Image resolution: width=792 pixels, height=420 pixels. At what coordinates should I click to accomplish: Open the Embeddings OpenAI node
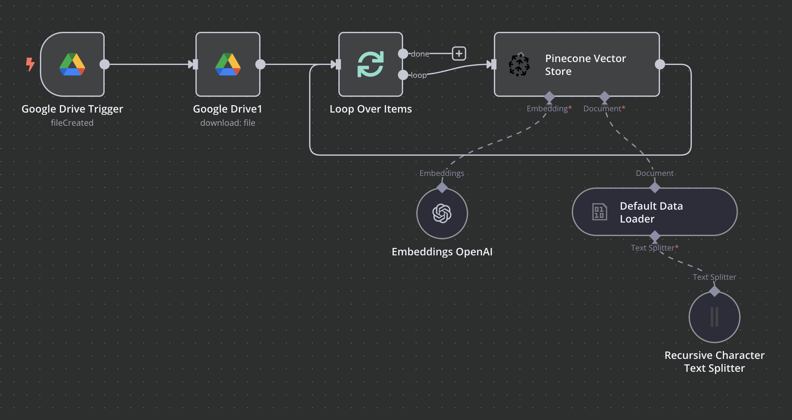click(442, 213)
